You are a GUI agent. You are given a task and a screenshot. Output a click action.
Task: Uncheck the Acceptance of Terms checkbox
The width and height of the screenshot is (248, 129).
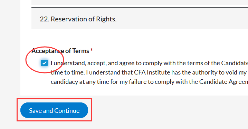(44, 63)
